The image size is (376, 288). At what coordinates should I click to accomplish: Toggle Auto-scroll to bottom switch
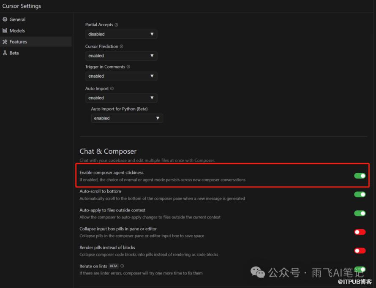[360, 194]
